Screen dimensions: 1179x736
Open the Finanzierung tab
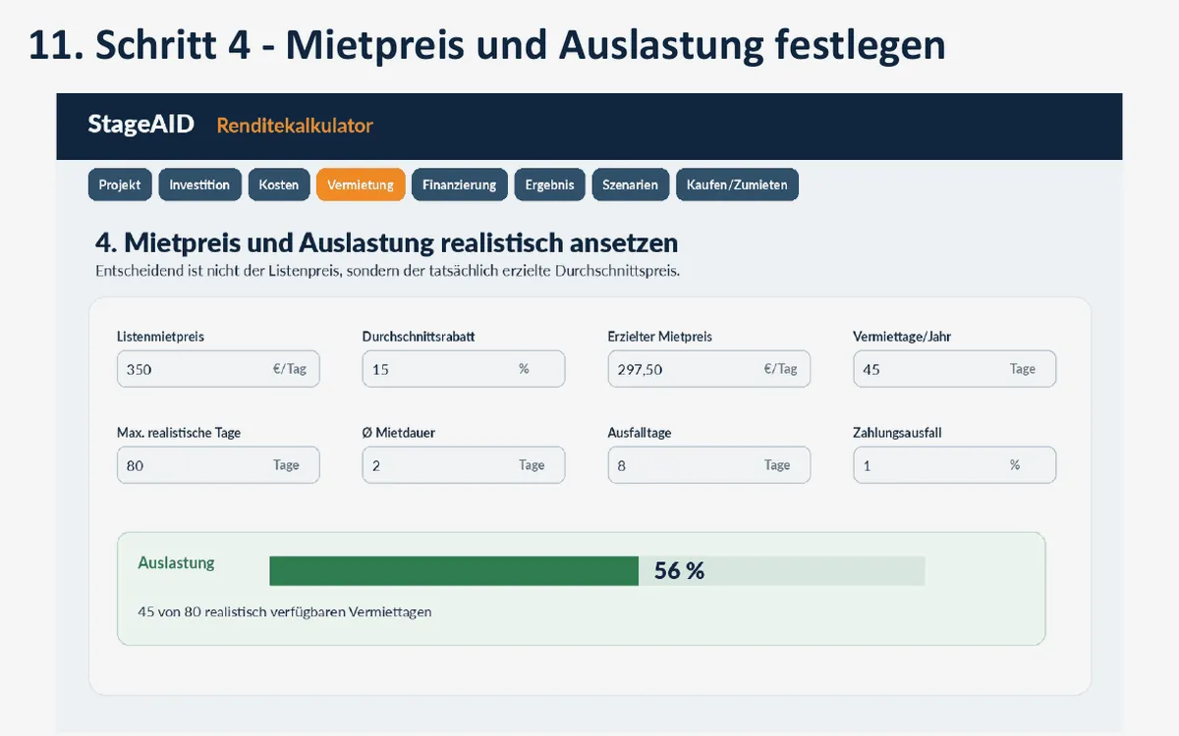(x=460, y=184)
